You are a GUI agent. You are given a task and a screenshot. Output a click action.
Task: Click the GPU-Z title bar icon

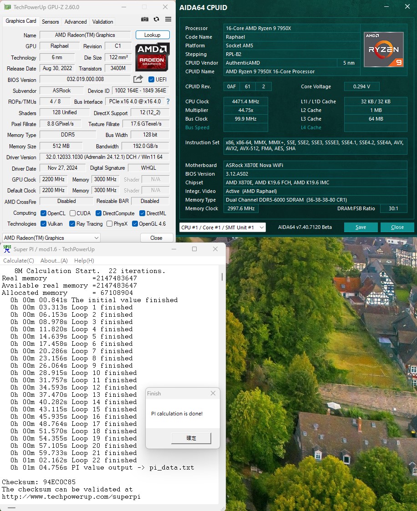tap(7, 7)
